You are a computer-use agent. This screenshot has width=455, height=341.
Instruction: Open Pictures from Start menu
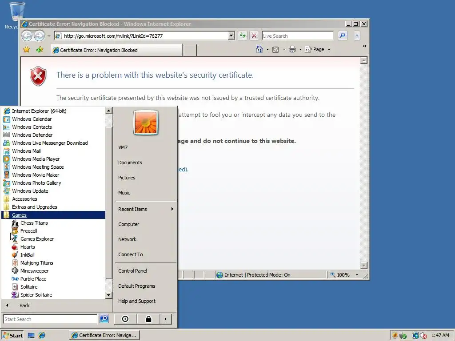(x=127, y=178)
